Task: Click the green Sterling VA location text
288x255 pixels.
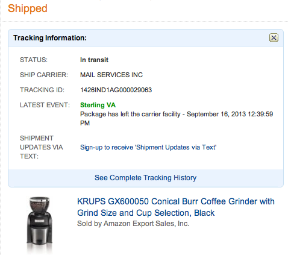Action: coord(98,105)
